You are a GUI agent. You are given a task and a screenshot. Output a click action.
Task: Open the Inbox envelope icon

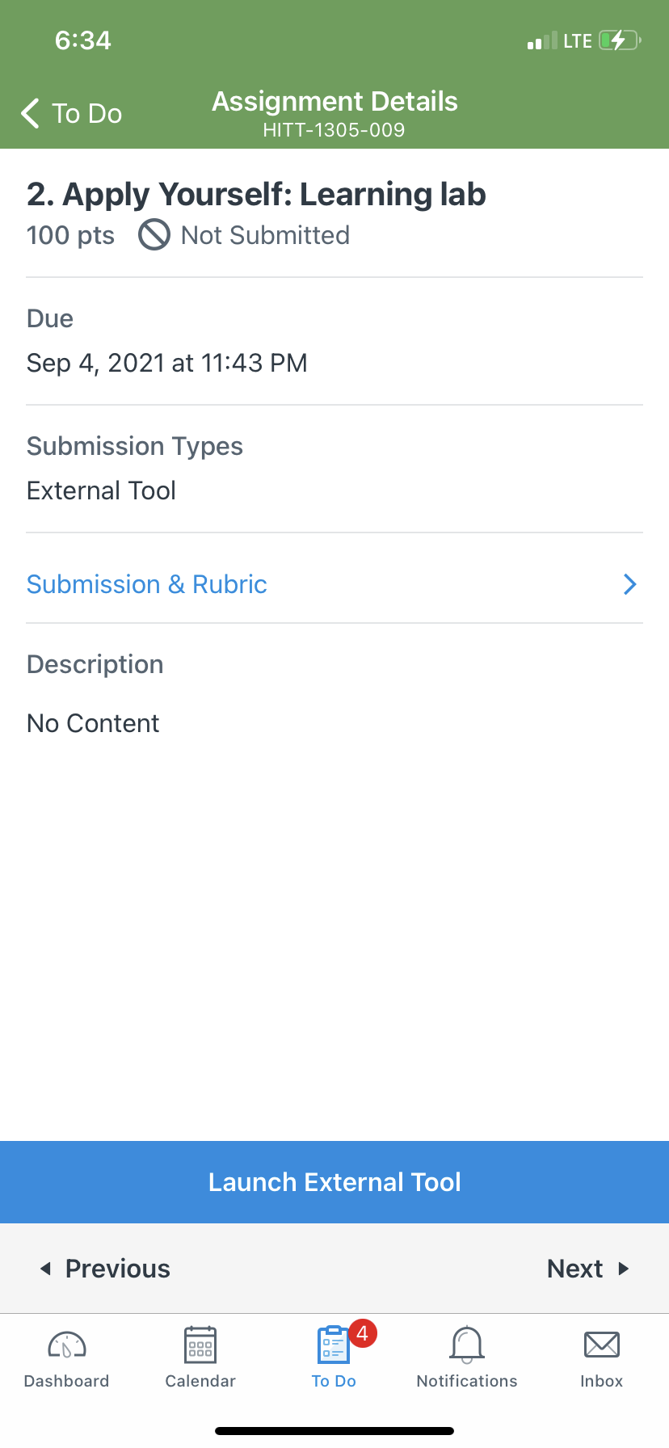[602, 1345]
